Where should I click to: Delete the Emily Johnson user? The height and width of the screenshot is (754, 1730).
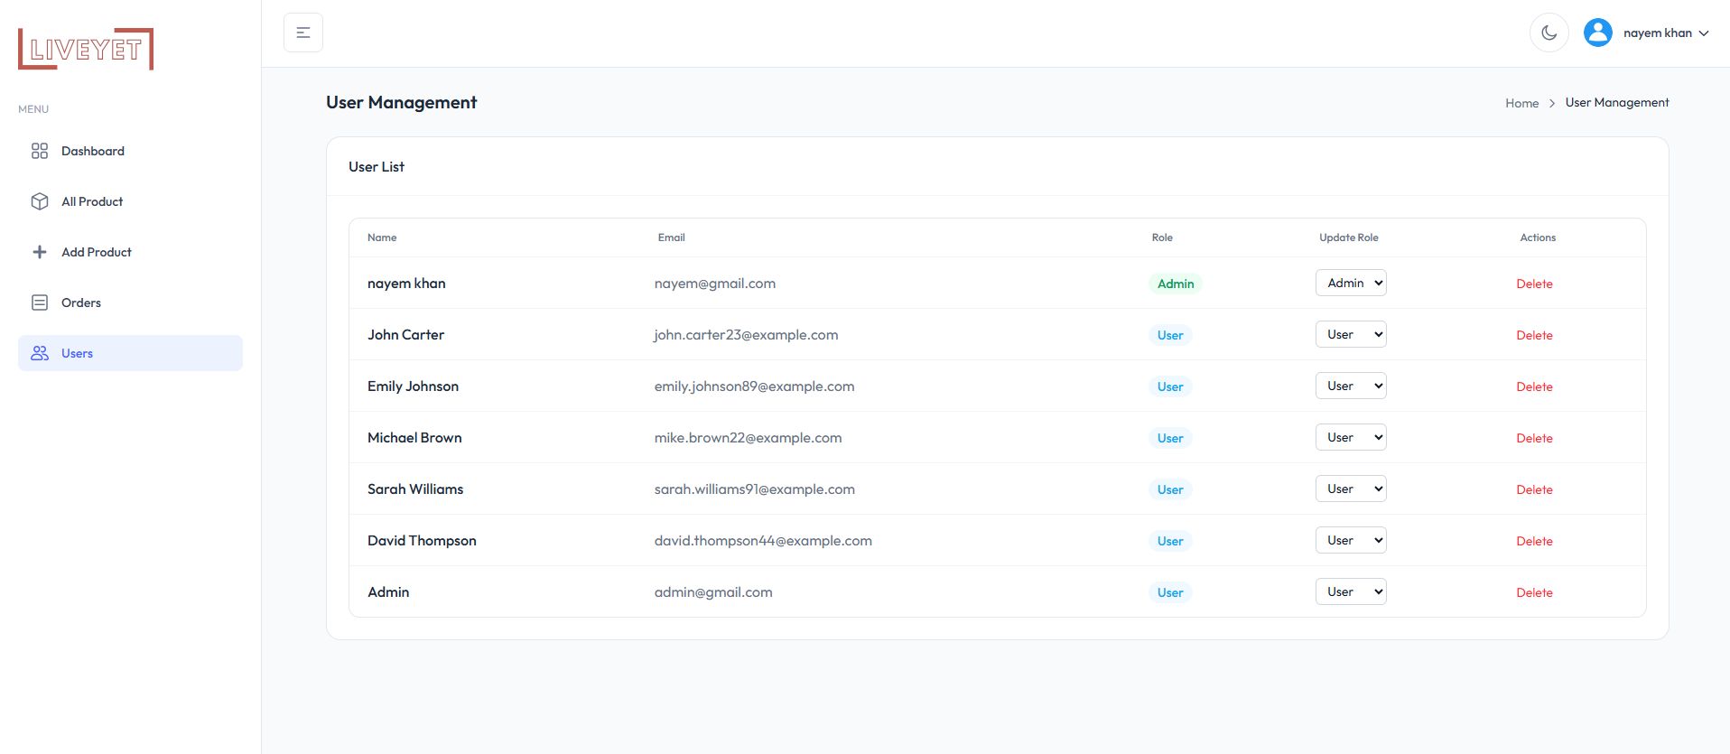click(x=1534, y=386)
